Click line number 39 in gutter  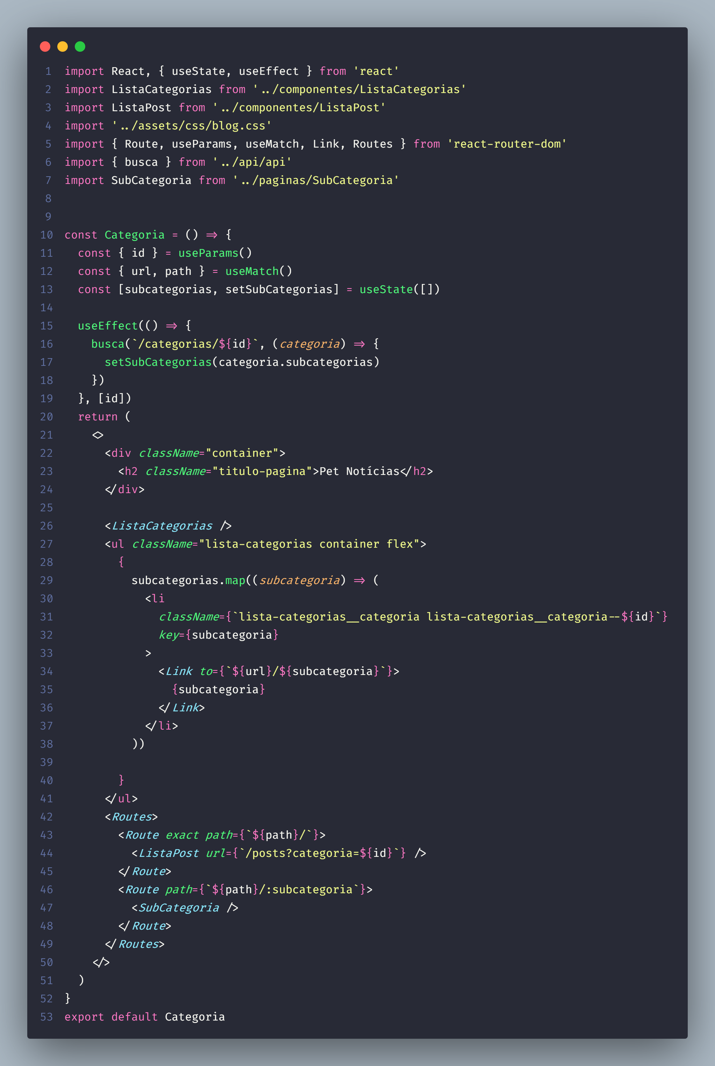click(46, 762)
